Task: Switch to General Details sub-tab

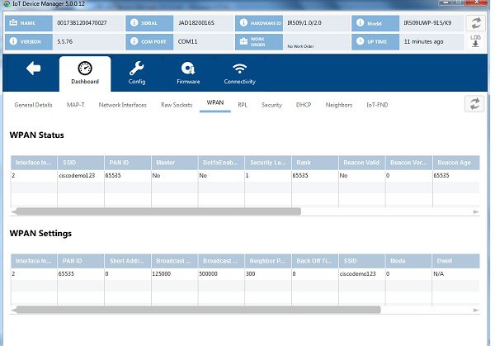Action: (x=33, y=105)
